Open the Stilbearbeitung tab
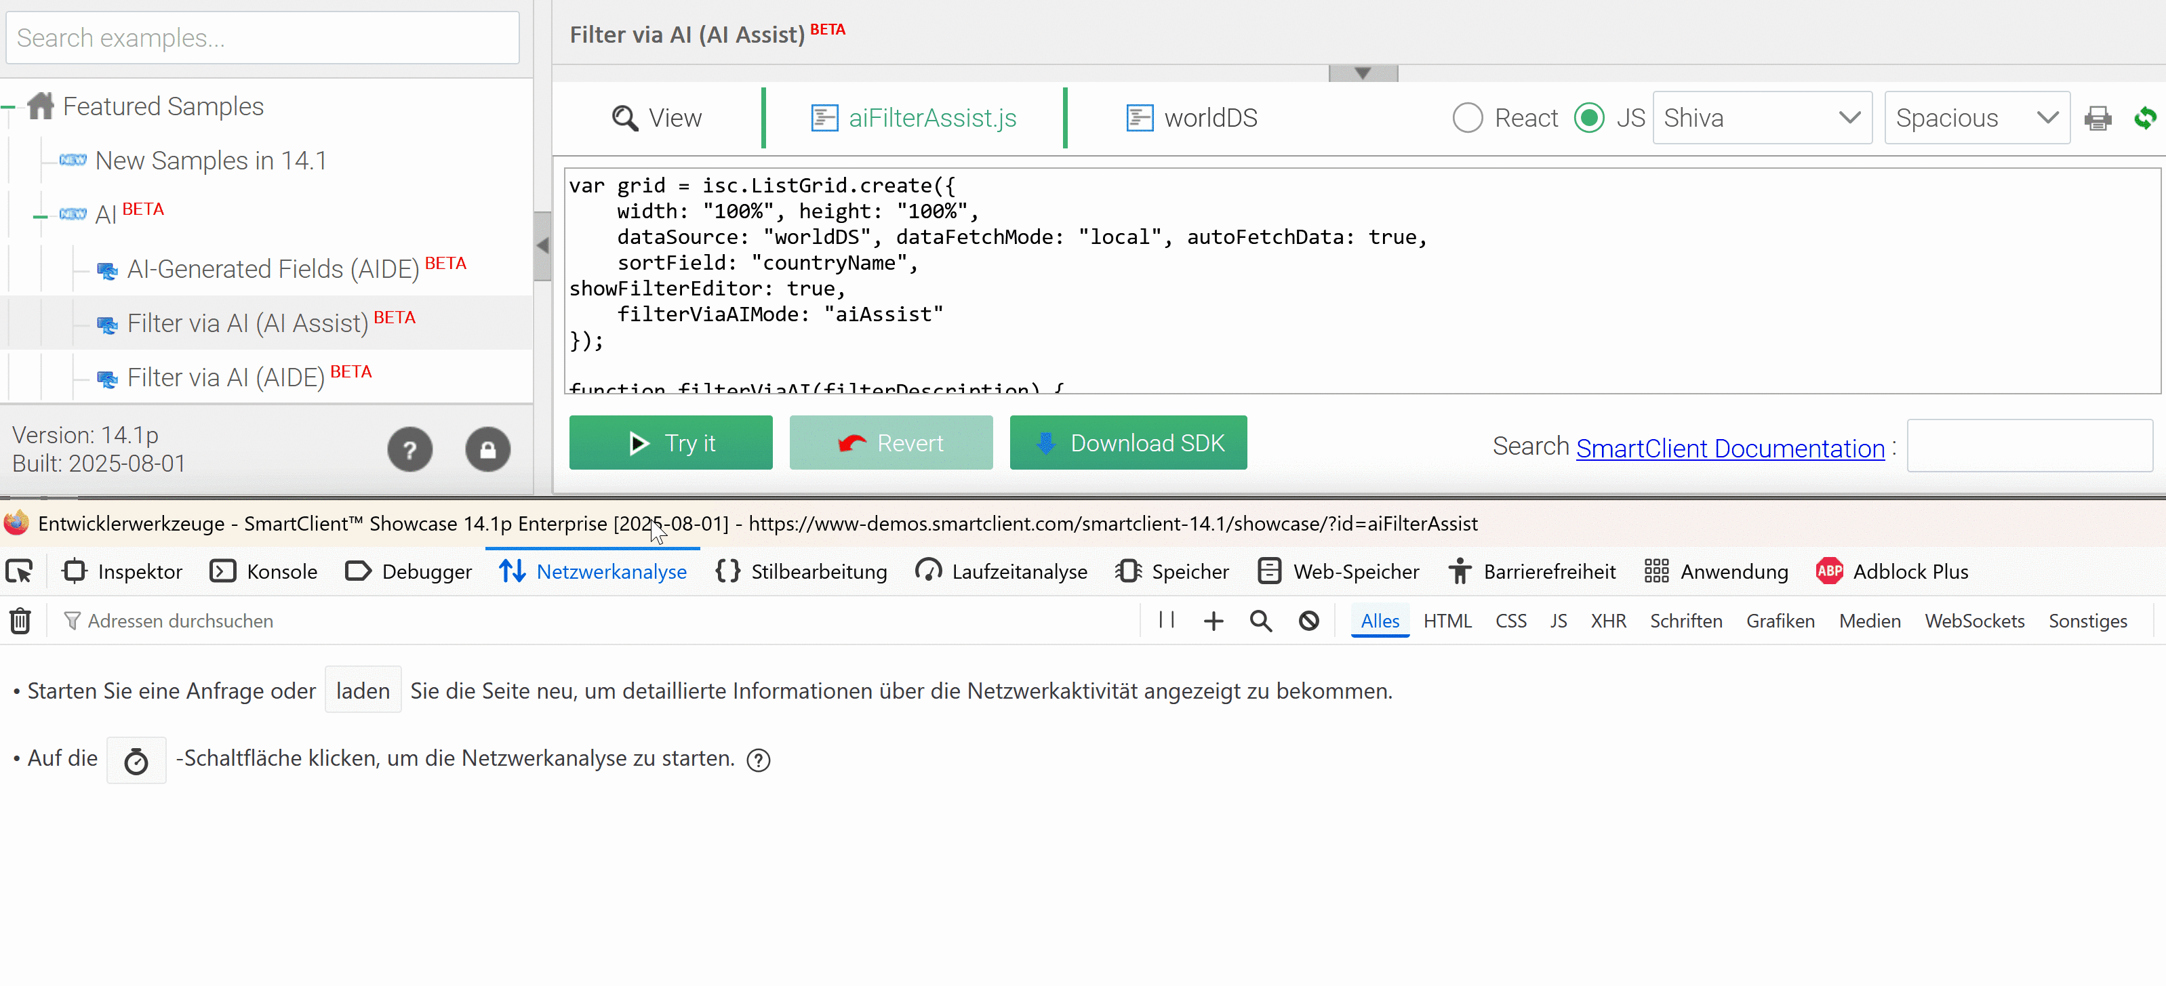 click(801, 571)
